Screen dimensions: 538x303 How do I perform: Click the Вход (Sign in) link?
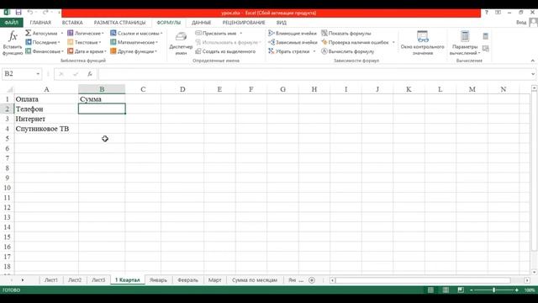(x=521, y=23)
